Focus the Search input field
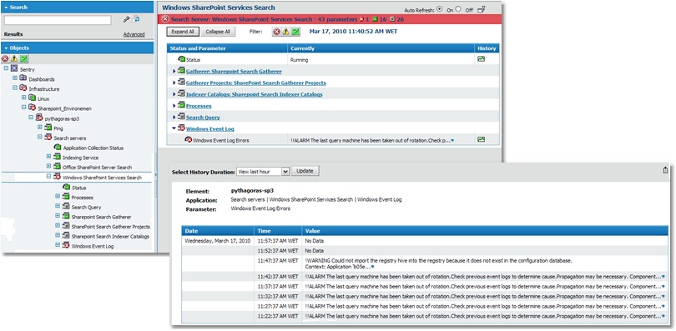This screenshot has height=331, width=676. click(x=58, y=20)
